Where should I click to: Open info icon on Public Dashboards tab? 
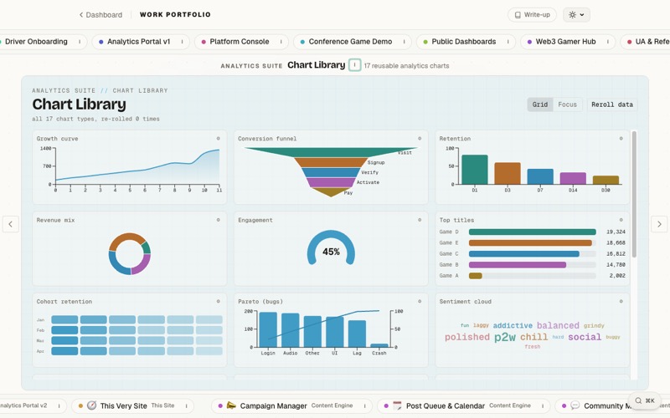[x=508, y=42]
